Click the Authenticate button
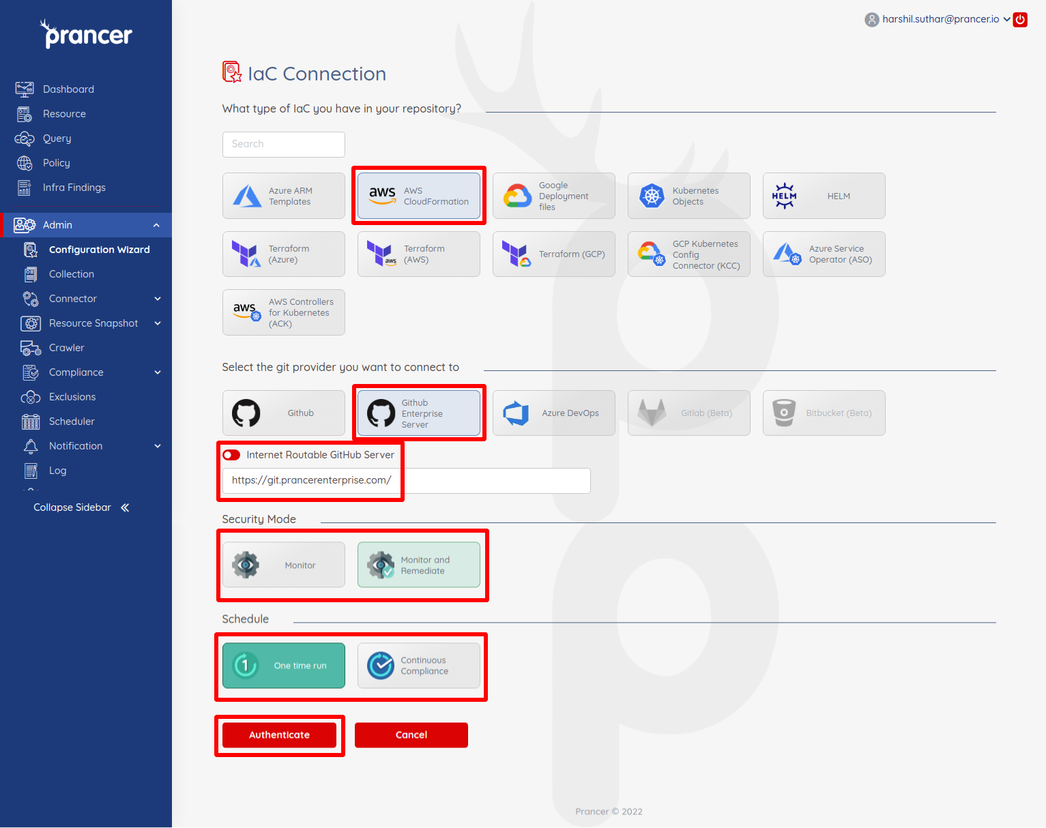Image resolution: width=1046 pixels, height=828 pixels. (279, 735)
